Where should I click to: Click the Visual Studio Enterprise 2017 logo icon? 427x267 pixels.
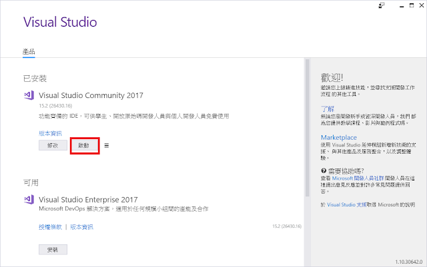click(x=29, y=200)
